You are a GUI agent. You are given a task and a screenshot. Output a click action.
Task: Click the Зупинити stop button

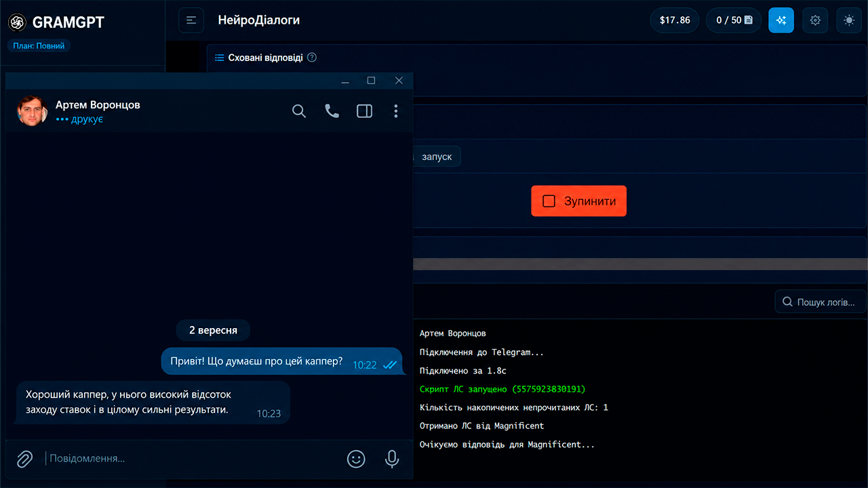578,201
